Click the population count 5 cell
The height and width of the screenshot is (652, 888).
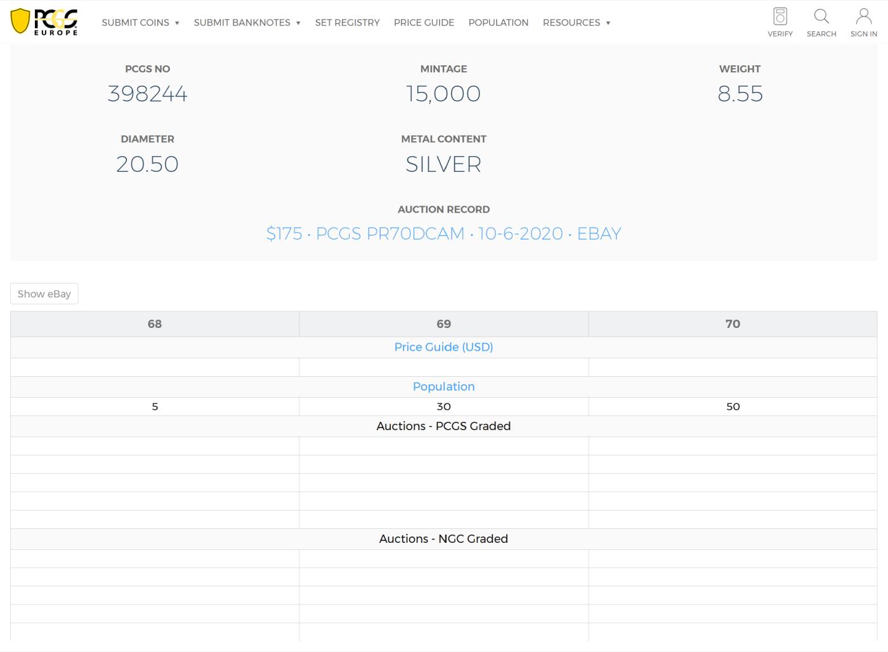point(155,407)
